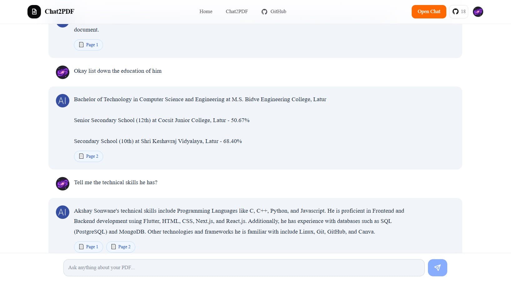The width and height of the screenshot is (511, 281).
Task: Click the orange Open Chat button
Action: [429, 12]
